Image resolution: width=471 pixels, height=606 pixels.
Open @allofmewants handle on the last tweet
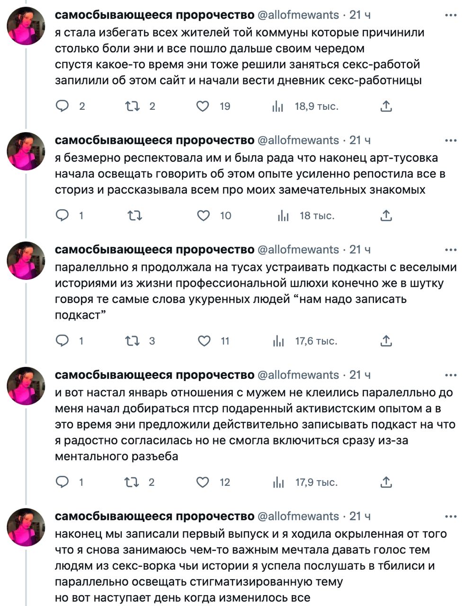point(298,516)
